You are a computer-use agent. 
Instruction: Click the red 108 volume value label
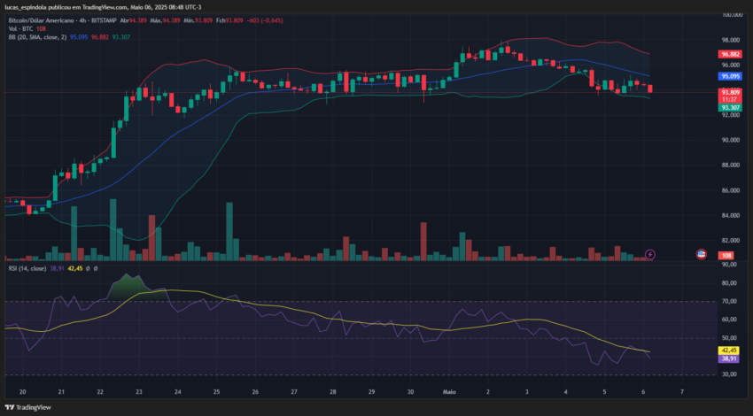coord(726,256)
